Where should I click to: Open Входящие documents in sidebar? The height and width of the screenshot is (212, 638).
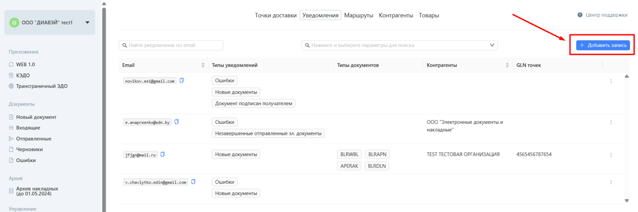coord(28,128)
